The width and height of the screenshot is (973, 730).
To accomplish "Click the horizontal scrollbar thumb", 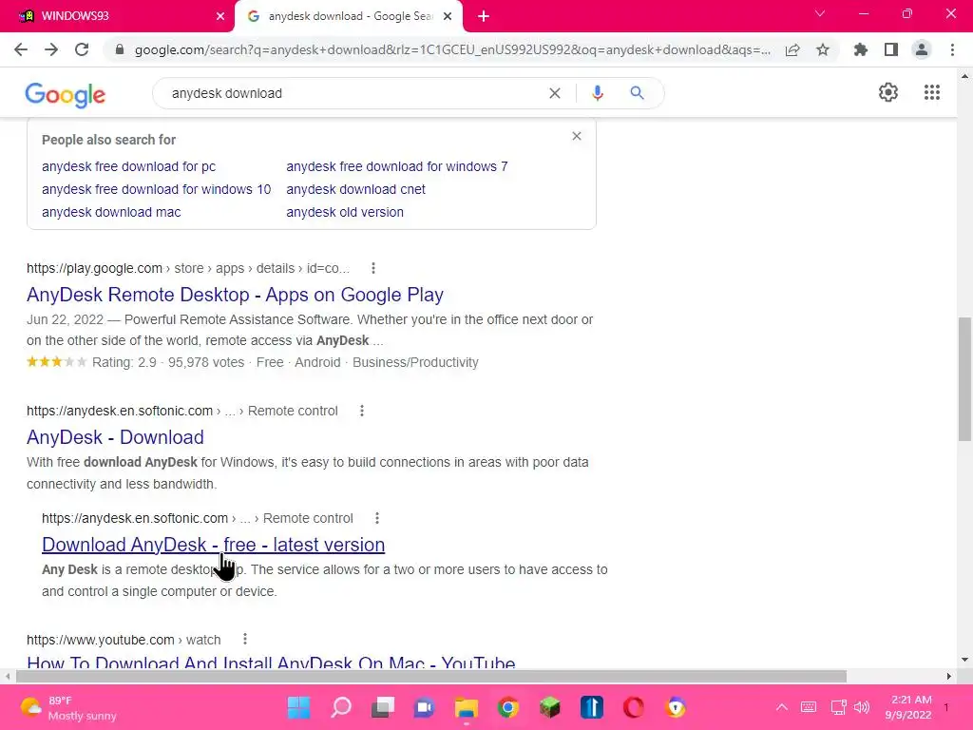I will (x=430, y=676).
